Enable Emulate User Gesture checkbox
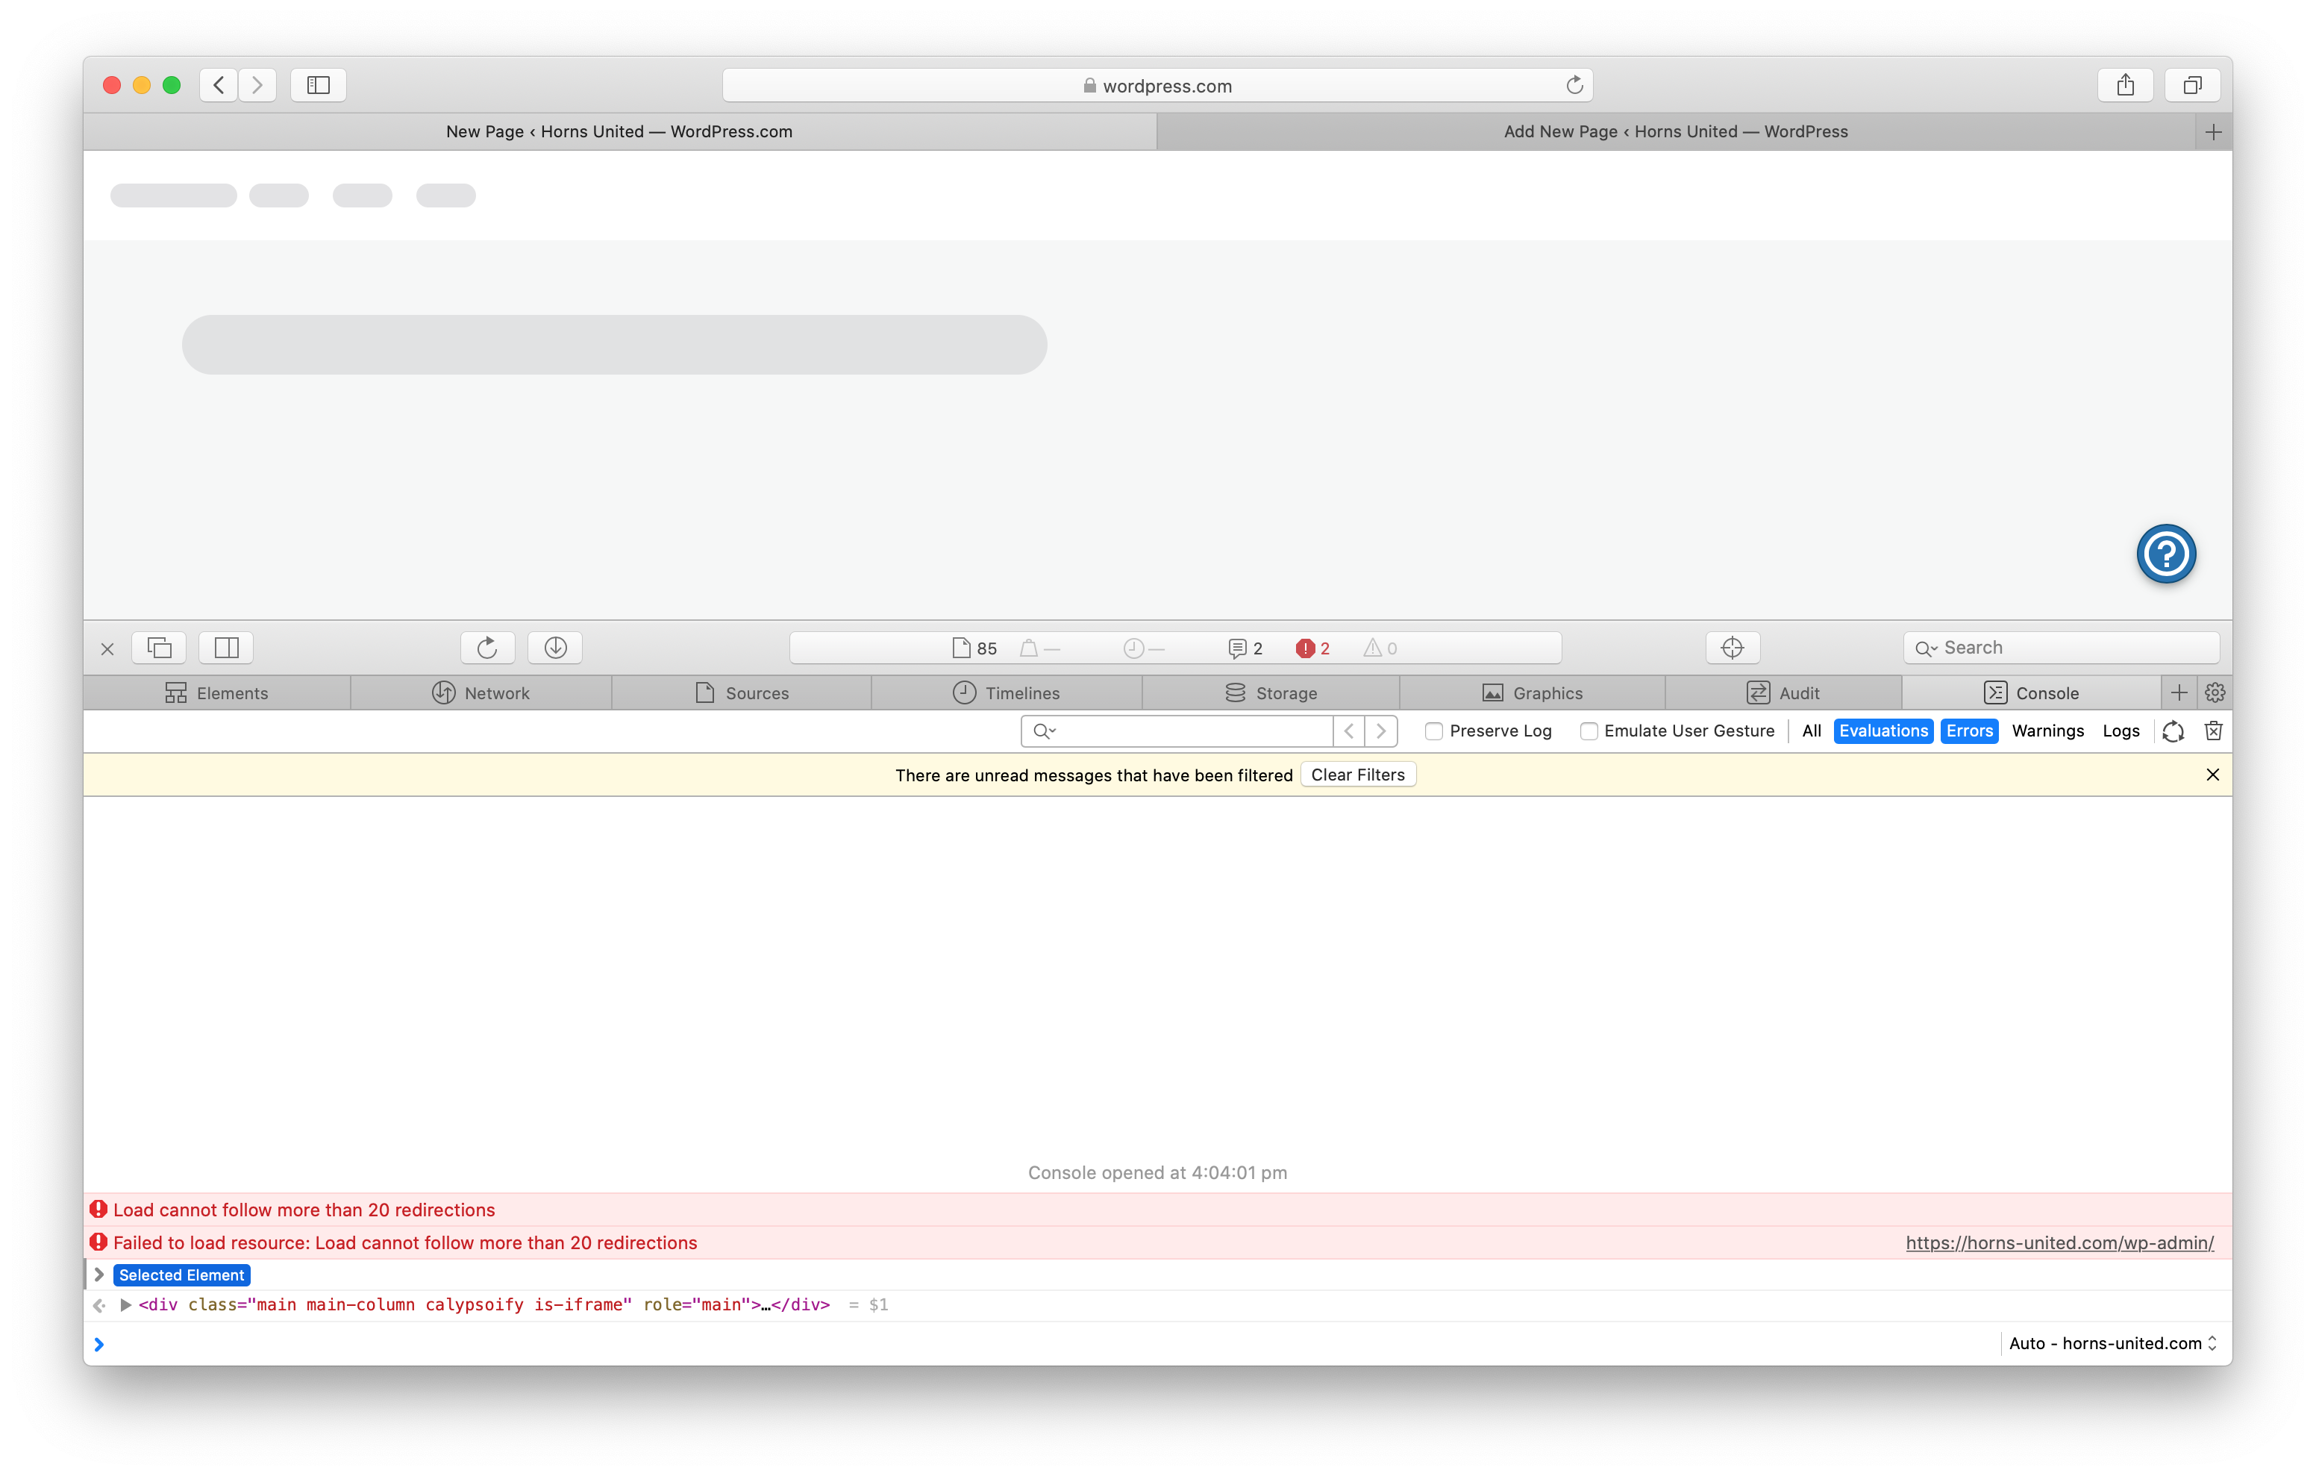Screen dimensions: 2316x1476 1589,731
